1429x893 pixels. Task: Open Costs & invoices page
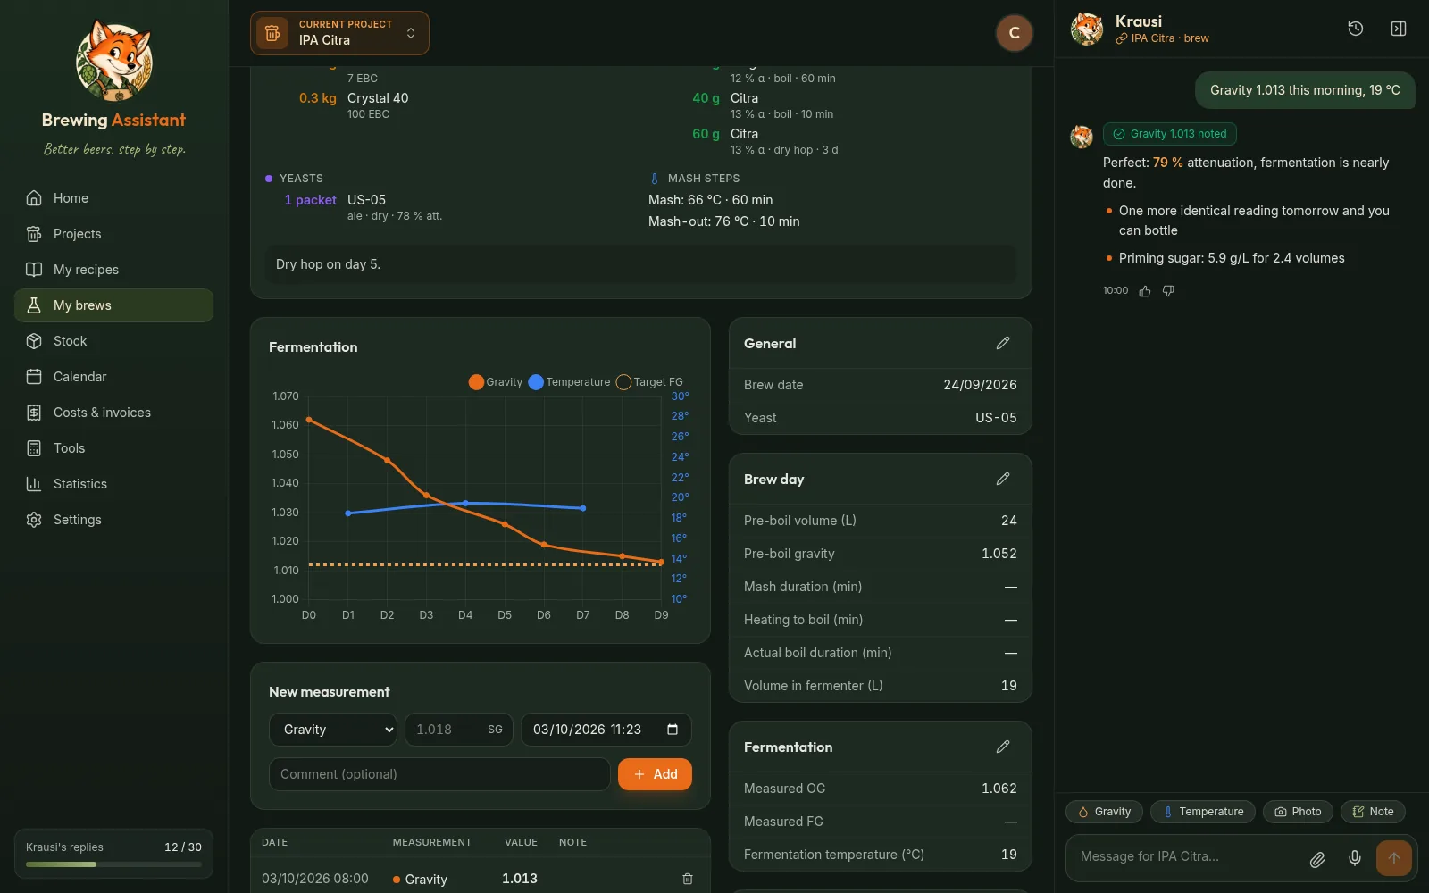114,413
